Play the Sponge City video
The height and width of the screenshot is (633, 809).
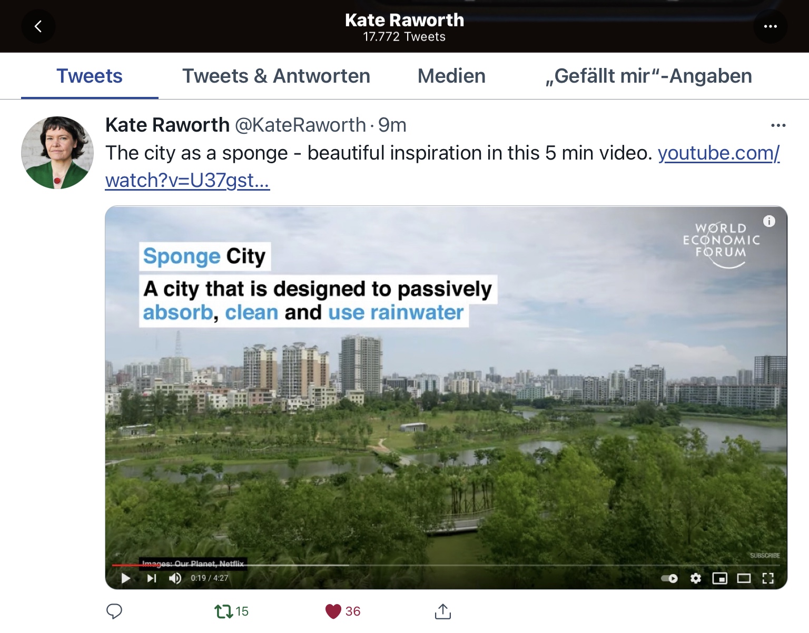click(126, 578)
